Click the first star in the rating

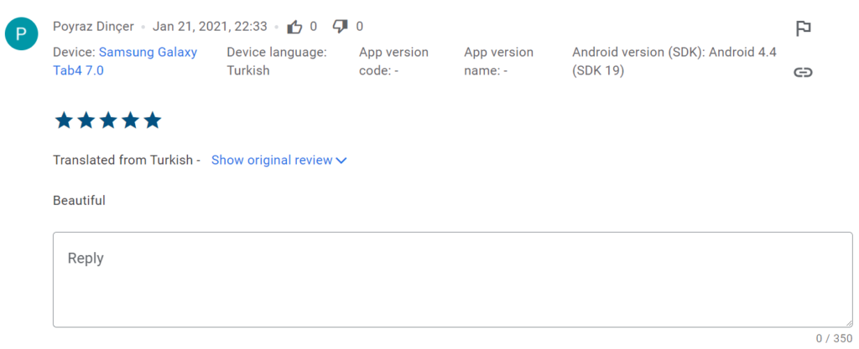[x=64, y=121]
